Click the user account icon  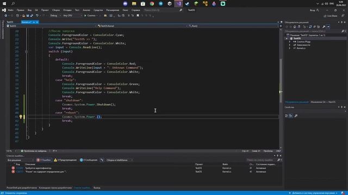click(318, 10)
